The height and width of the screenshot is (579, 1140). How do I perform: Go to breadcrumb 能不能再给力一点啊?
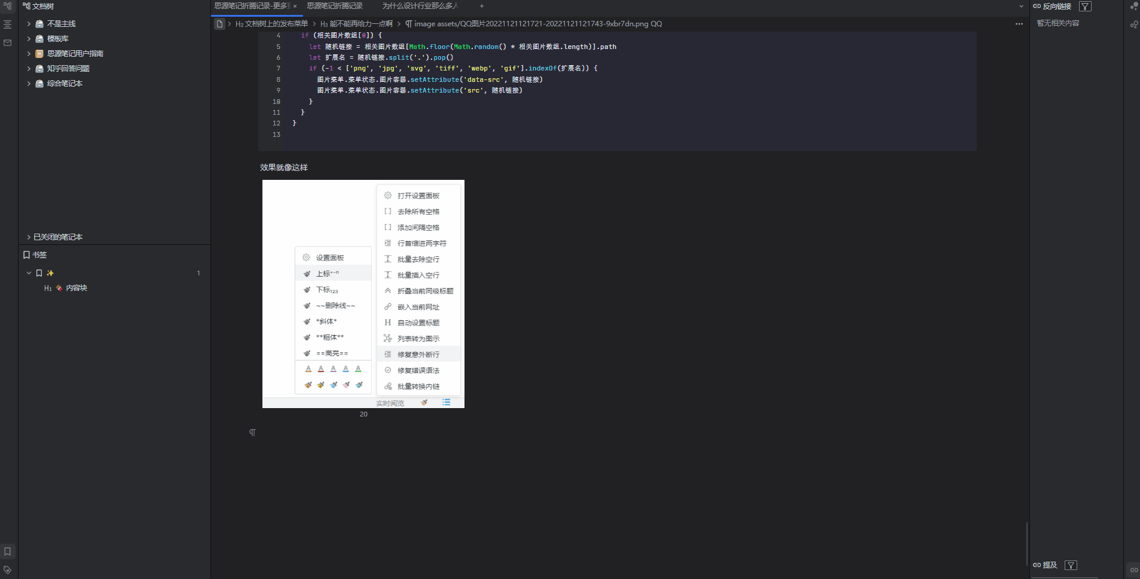click(357, 24)
